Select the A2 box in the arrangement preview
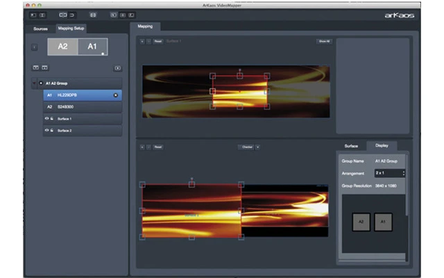 [x=361, y=222]
